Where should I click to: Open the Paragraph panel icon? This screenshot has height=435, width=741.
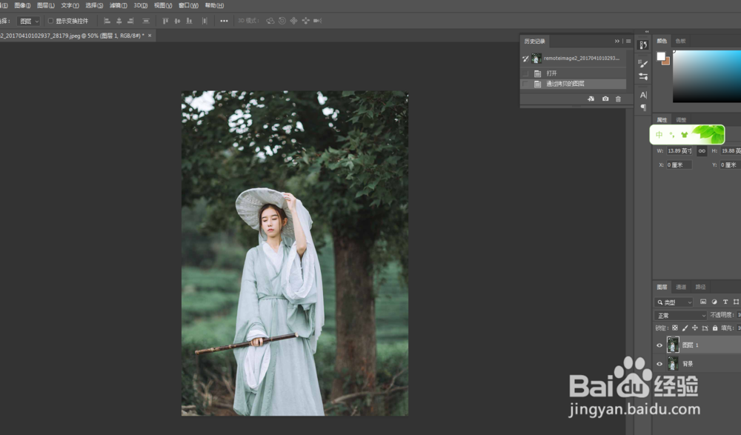[x=643, y=107]
